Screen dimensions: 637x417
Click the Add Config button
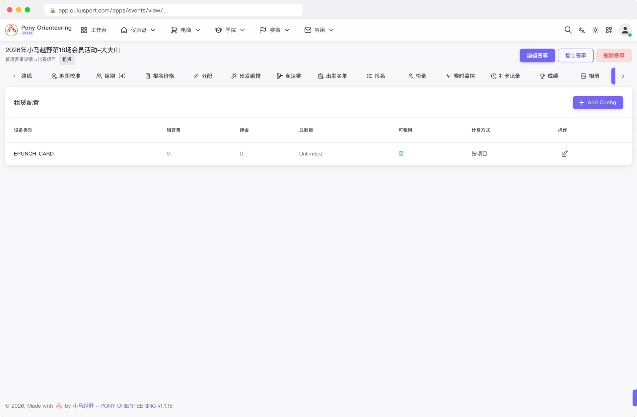(598, 103)
